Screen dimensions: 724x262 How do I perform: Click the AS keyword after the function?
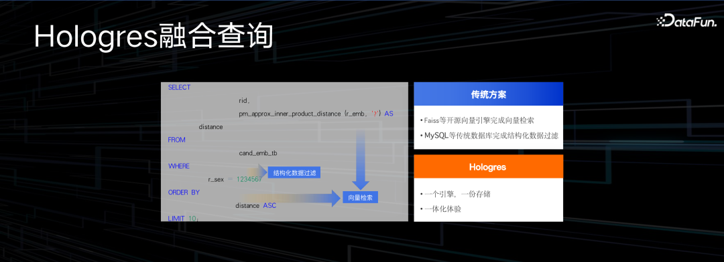point(389,113)
